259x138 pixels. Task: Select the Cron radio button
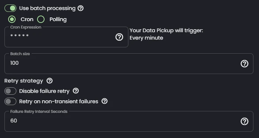pyautogui.click(x=12, y=19)
